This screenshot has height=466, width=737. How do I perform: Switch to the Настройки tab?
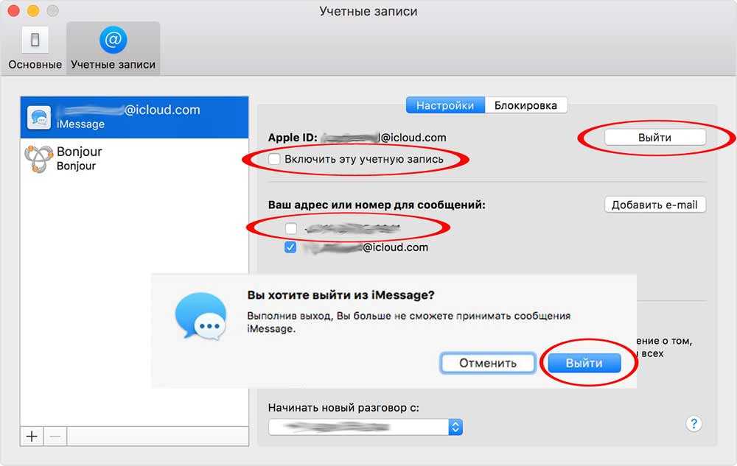(x=445, y=105)
